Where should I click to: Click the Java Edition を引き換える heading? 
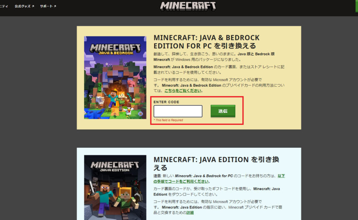point(216,164)
